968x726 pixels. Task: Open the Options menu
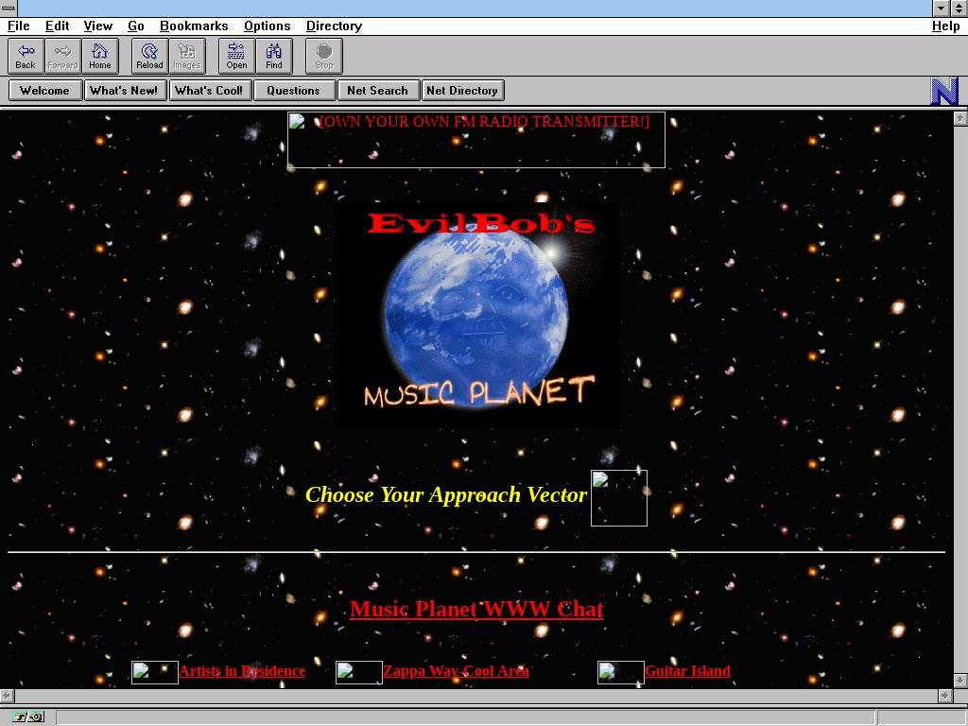pos(267,26)
